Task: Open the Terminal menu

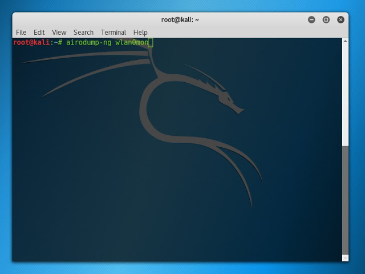Action: pos(113,33)
